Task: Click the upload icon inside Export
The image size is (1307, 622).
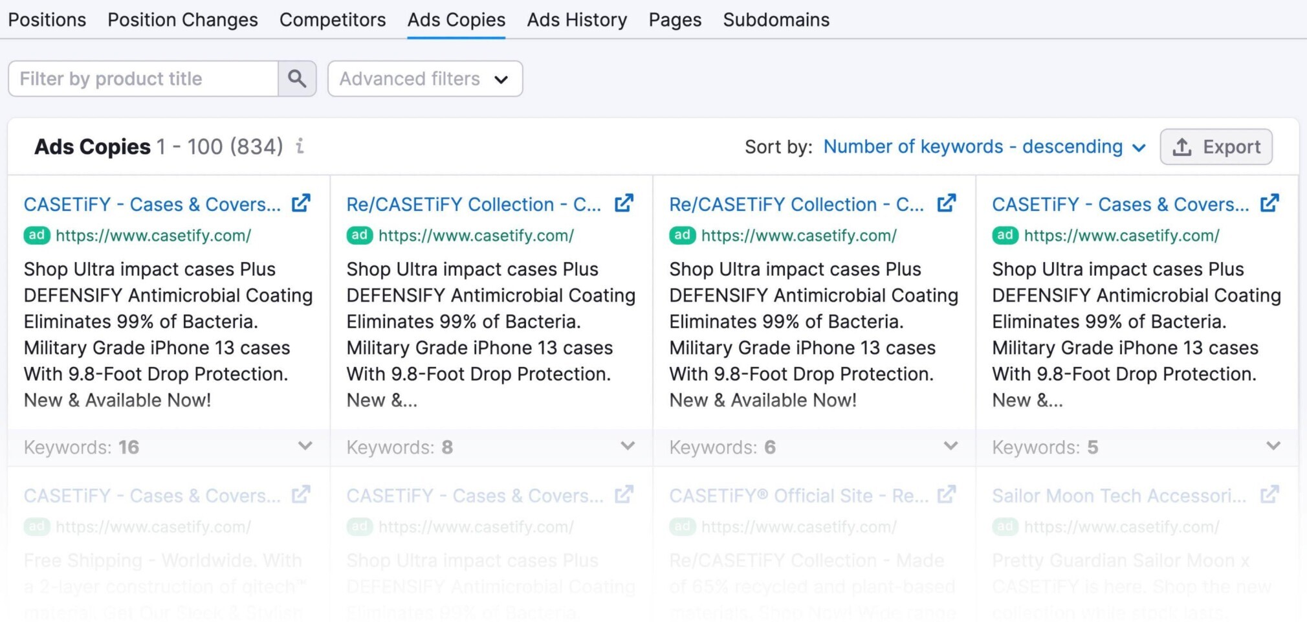Action: pyautogui.click(x=1182, y=147)
